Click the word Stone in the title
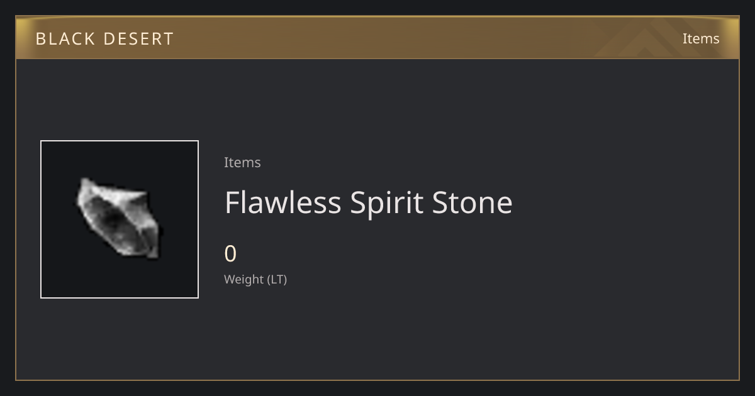 473,202
